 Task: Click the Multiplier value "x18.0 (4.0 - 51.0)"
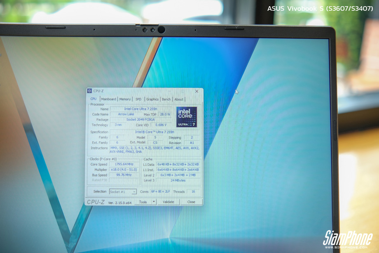124,170
